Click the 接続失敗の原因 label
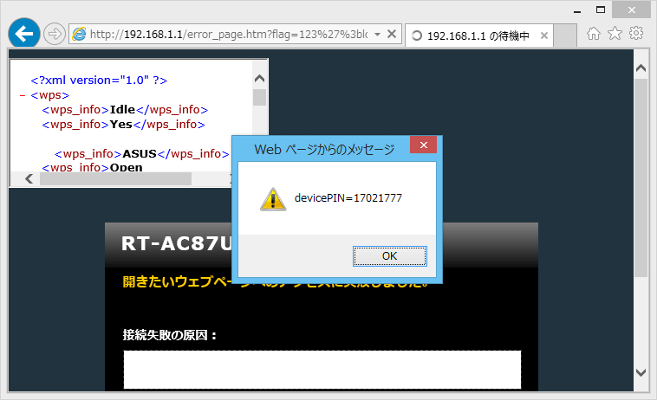Viewport: 657px width, 400px height. point(169,335)
